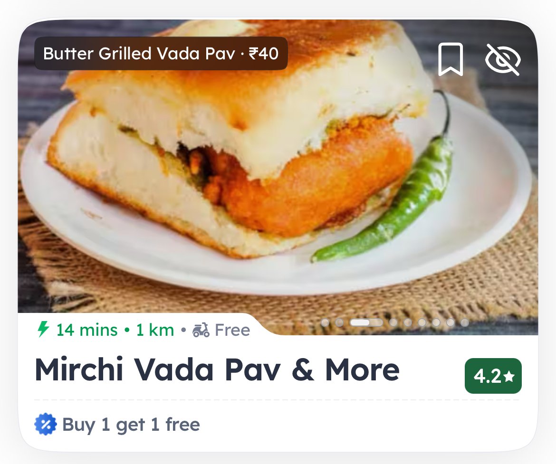Click the blue percent offer badge icon
556x464 pixels.
tap(46, 424)
